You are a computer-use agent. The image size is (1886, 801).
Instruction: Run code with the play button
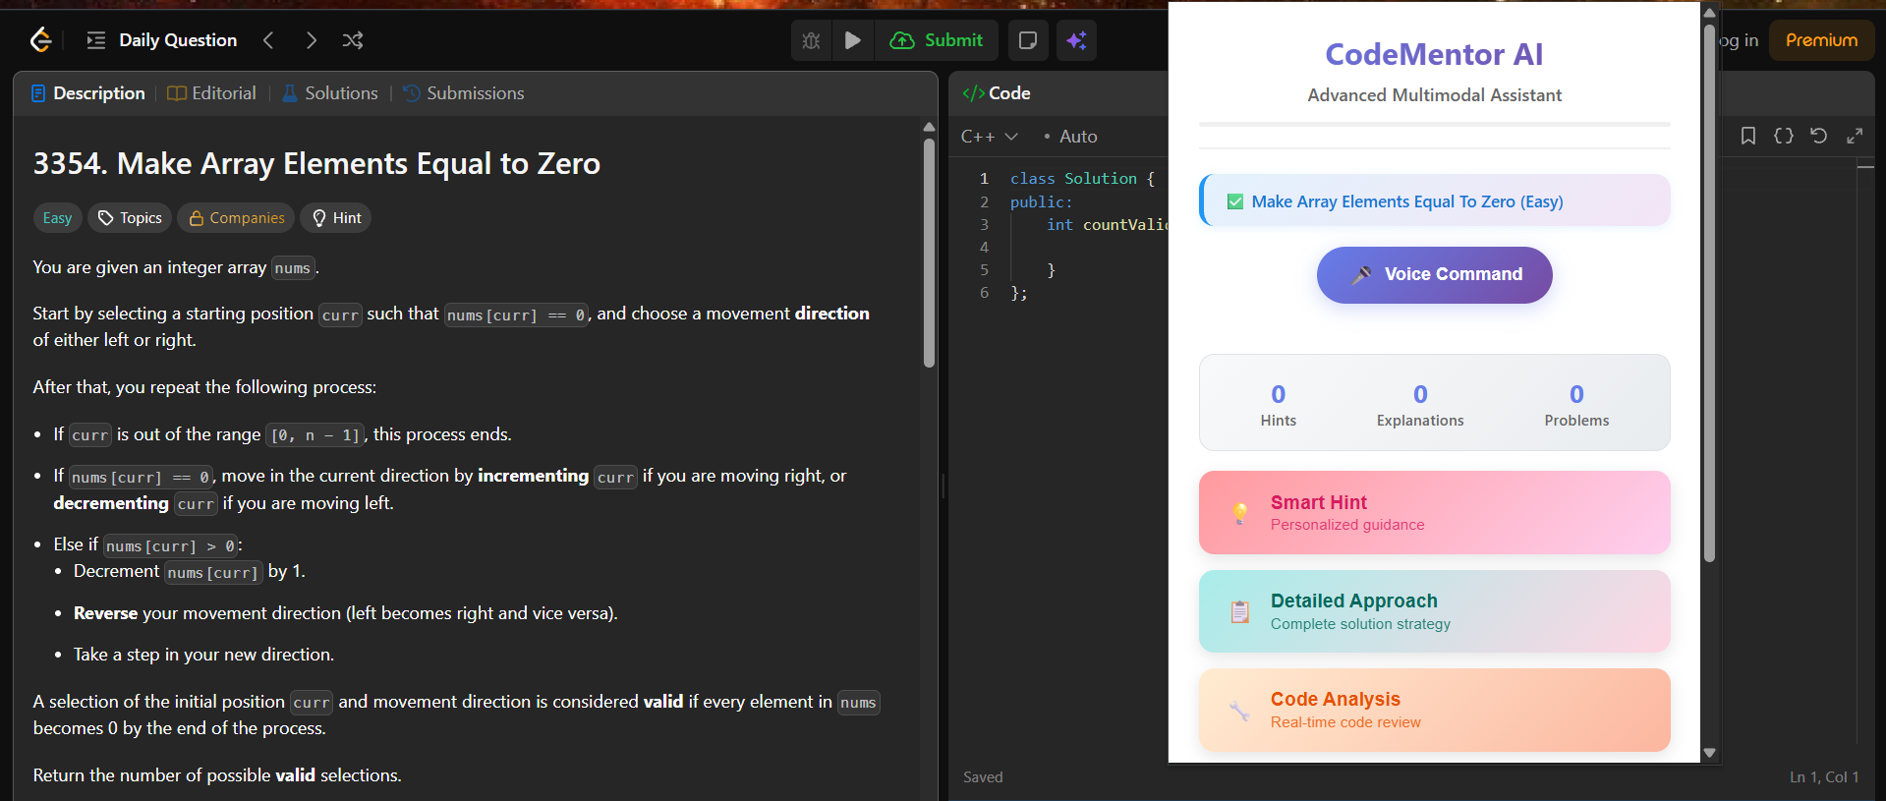[853, 40]
